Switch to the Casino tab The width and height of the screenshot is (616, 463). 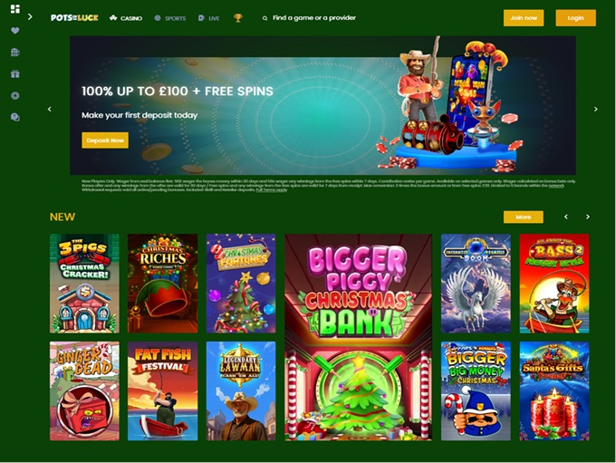(x=126, y=18)
